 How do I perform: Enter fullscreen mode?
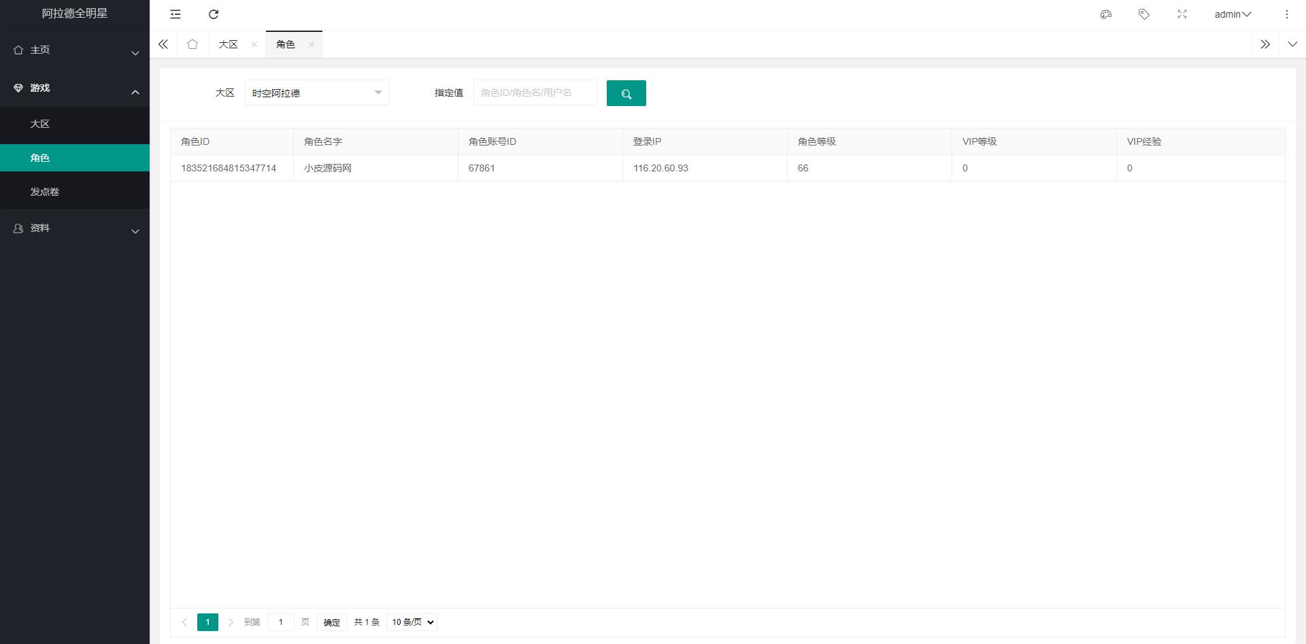tap(1182, 14)
